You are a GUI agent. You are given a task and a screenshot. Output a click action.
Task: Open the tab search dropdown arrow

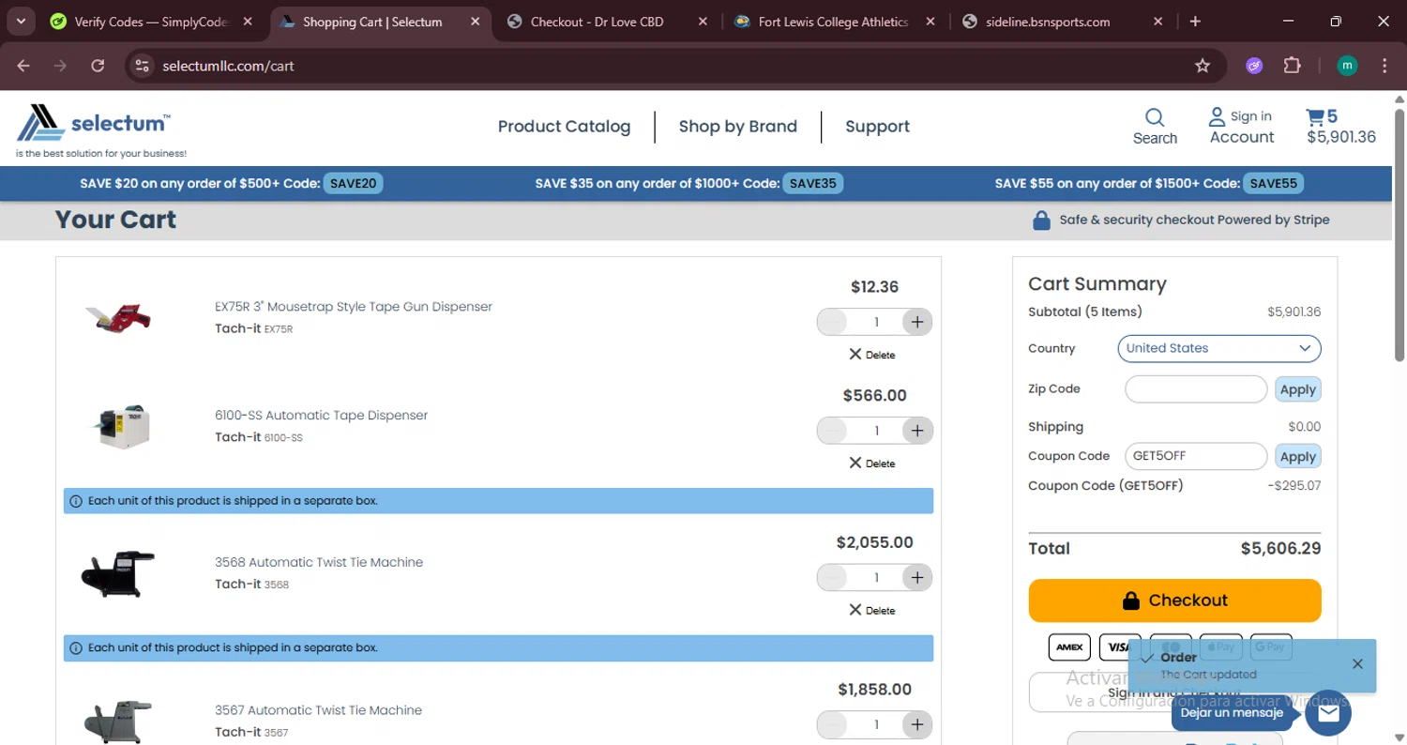[x=21, y=21]
